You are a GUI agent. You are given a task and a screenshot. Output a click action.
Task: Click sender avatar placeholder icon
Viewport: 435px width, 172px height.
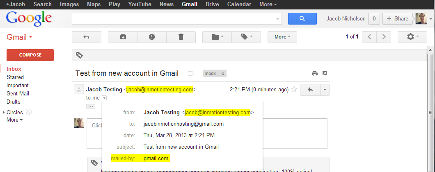[x=79, y=89]
